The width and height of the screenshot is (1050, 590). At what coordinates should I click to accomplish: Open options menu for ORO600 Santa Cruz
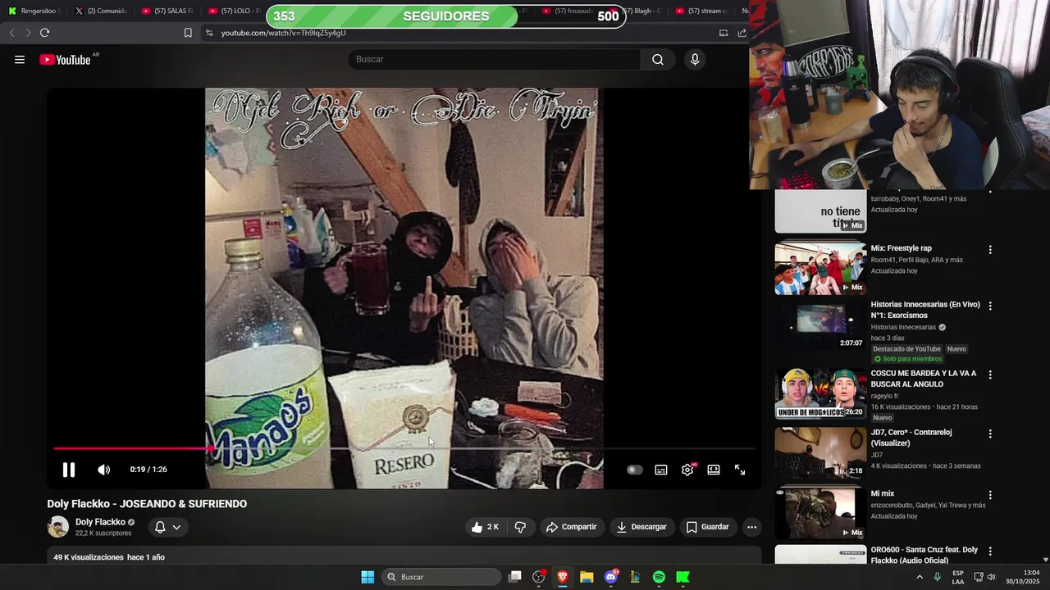pyautogui.click(x=990, y=551)
